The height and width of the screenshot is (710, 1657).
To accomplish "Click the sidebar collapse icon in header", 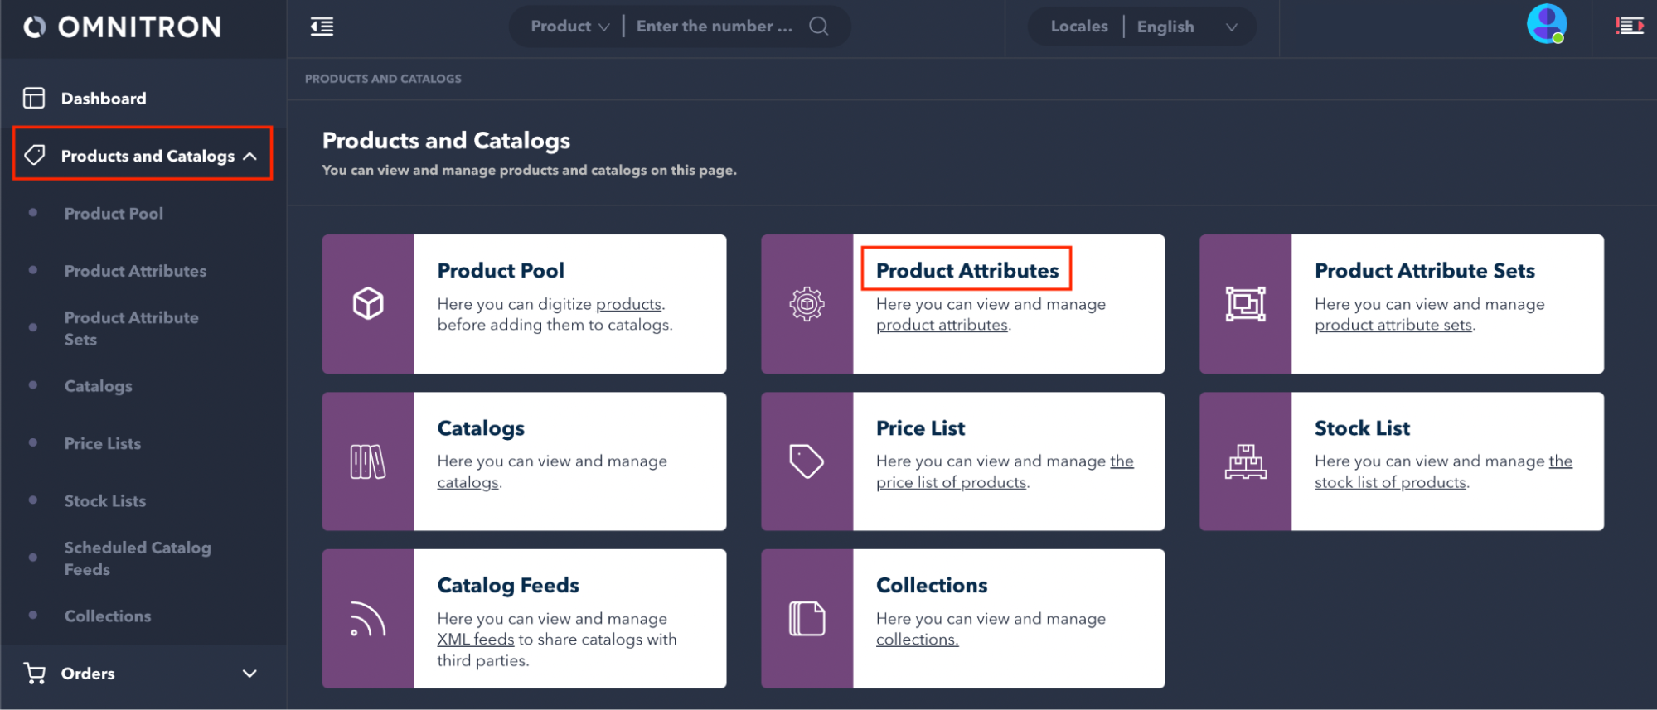I will click(x=322, y=27).
